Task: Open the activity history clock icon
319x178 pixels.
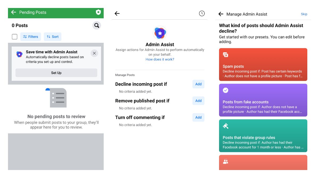Action: pyautogui.click(x=202, y=13)
